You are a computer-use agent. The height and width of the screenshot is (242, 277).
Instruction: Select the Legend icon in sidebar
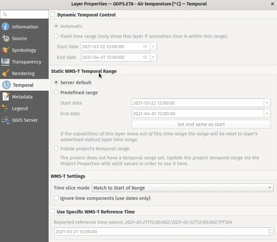tap(5, 108)
